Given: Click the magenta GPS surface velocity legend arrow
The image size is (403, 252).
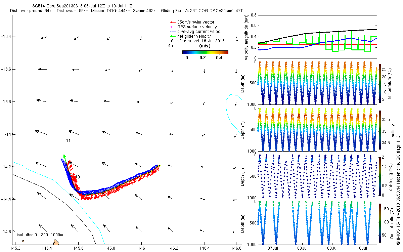Looking at the screenshot, I should tap(172, 27).
